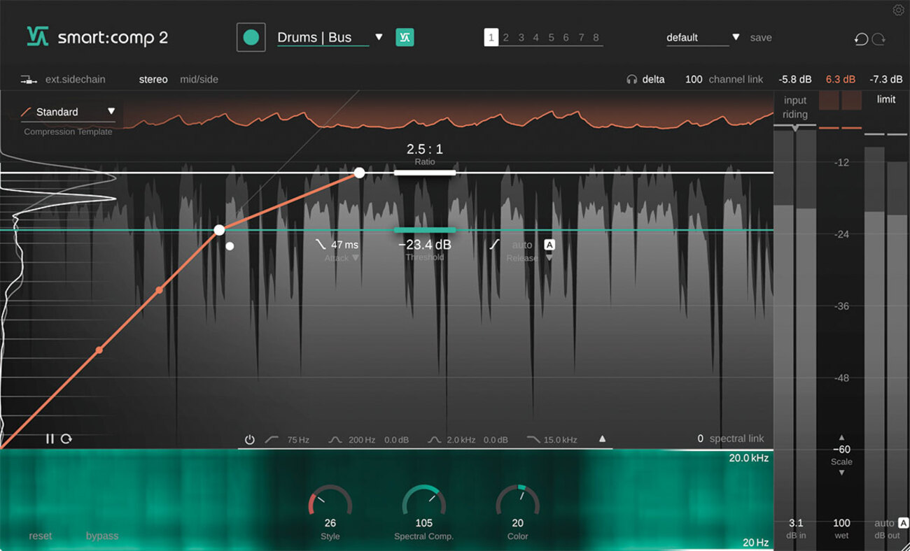Viewport: 910px width, 551px height.
Task: Select state slot 4
Action: click(535, 38)
